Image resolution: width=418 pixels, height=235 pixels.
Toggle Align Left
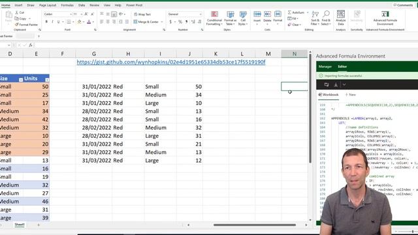(x=102, y=22)
